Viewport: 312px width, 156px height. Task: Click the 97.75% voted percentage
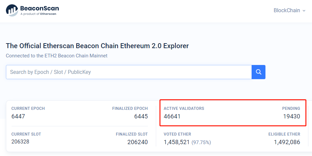[201, 142]
